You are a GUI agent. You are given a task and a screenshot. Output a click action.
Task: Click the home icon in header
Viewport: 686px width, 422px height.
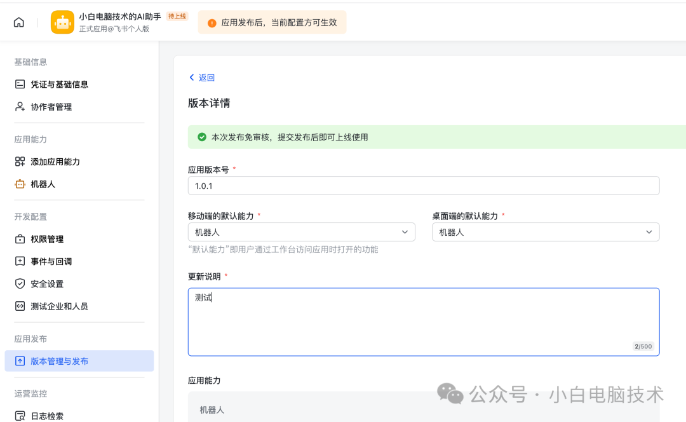pyautogui.click(x=19, y=22)
